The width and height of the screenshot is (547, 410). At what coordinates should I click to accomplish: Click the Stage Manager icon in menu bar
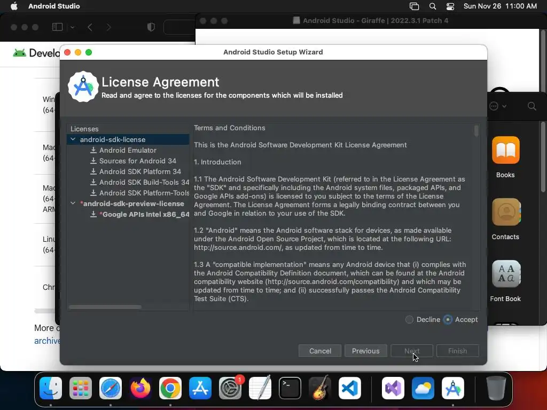[x=414, y=6]
